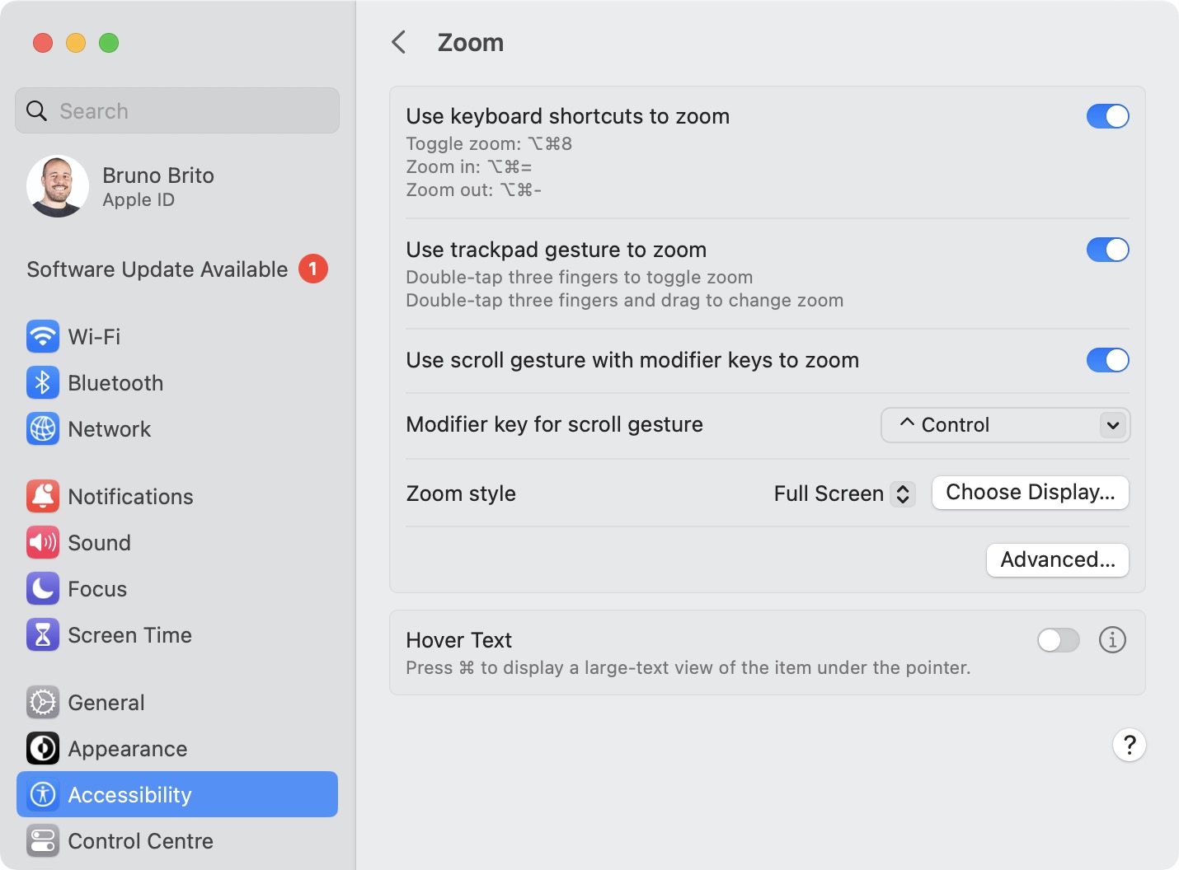Enable Hover Text

(1058, 640)
